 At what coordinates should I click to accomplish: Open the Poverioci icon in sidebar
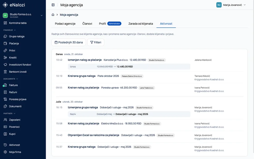tap(5, 127)
